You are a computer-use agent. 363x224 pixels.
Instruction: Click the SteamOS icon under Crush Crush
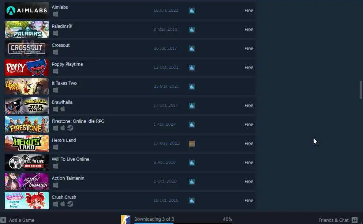pos(70,204)
